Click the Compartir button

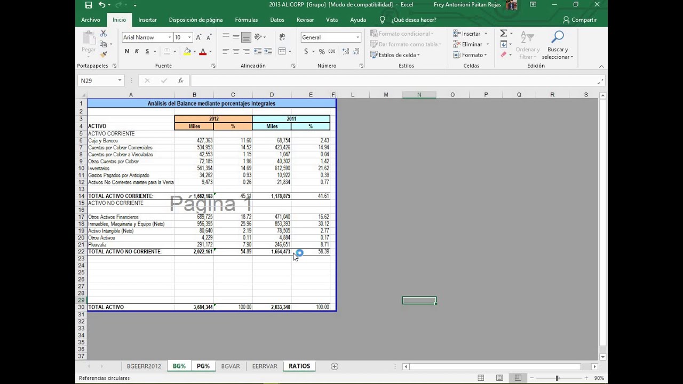(x=579, y=20)
